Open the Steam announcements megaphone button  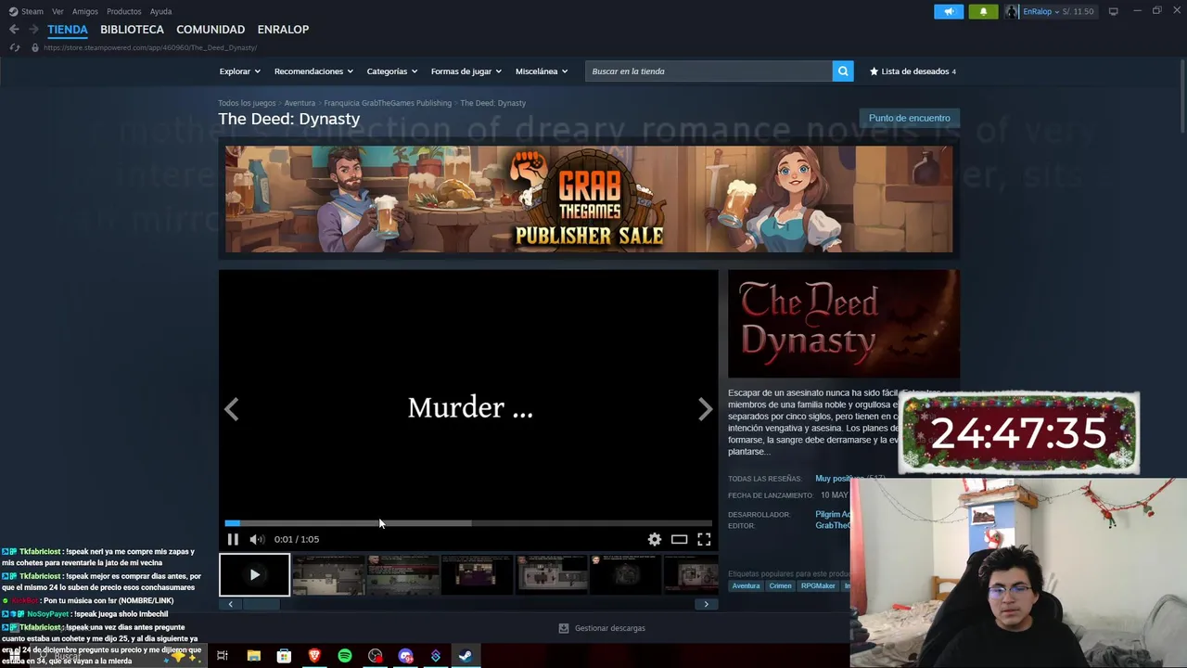(949, 11)
